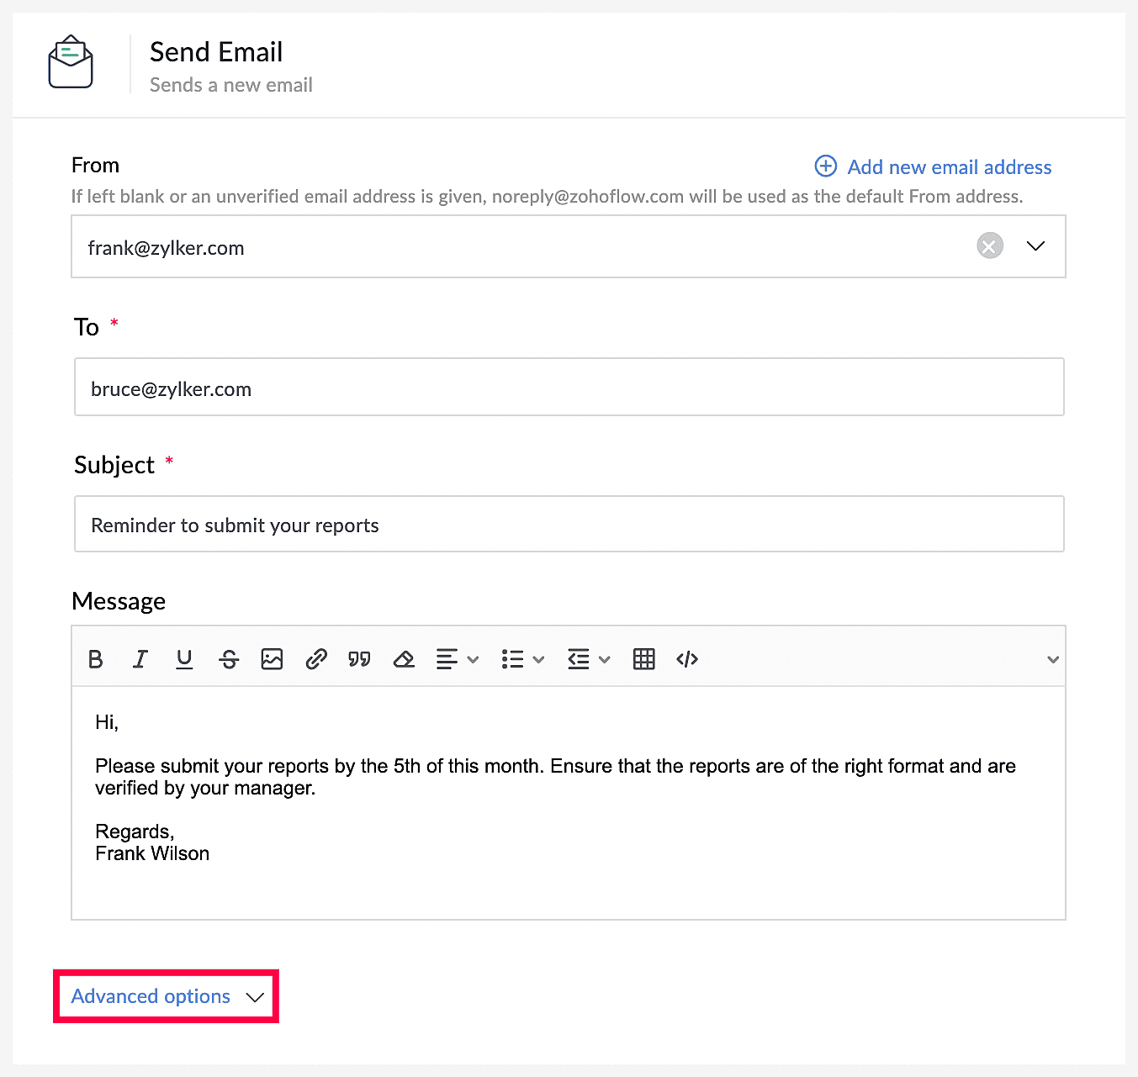The width and height of the screenshot is (1138, 1077).
Task: Expand the Advanced options section
Action: click(167, 996)
